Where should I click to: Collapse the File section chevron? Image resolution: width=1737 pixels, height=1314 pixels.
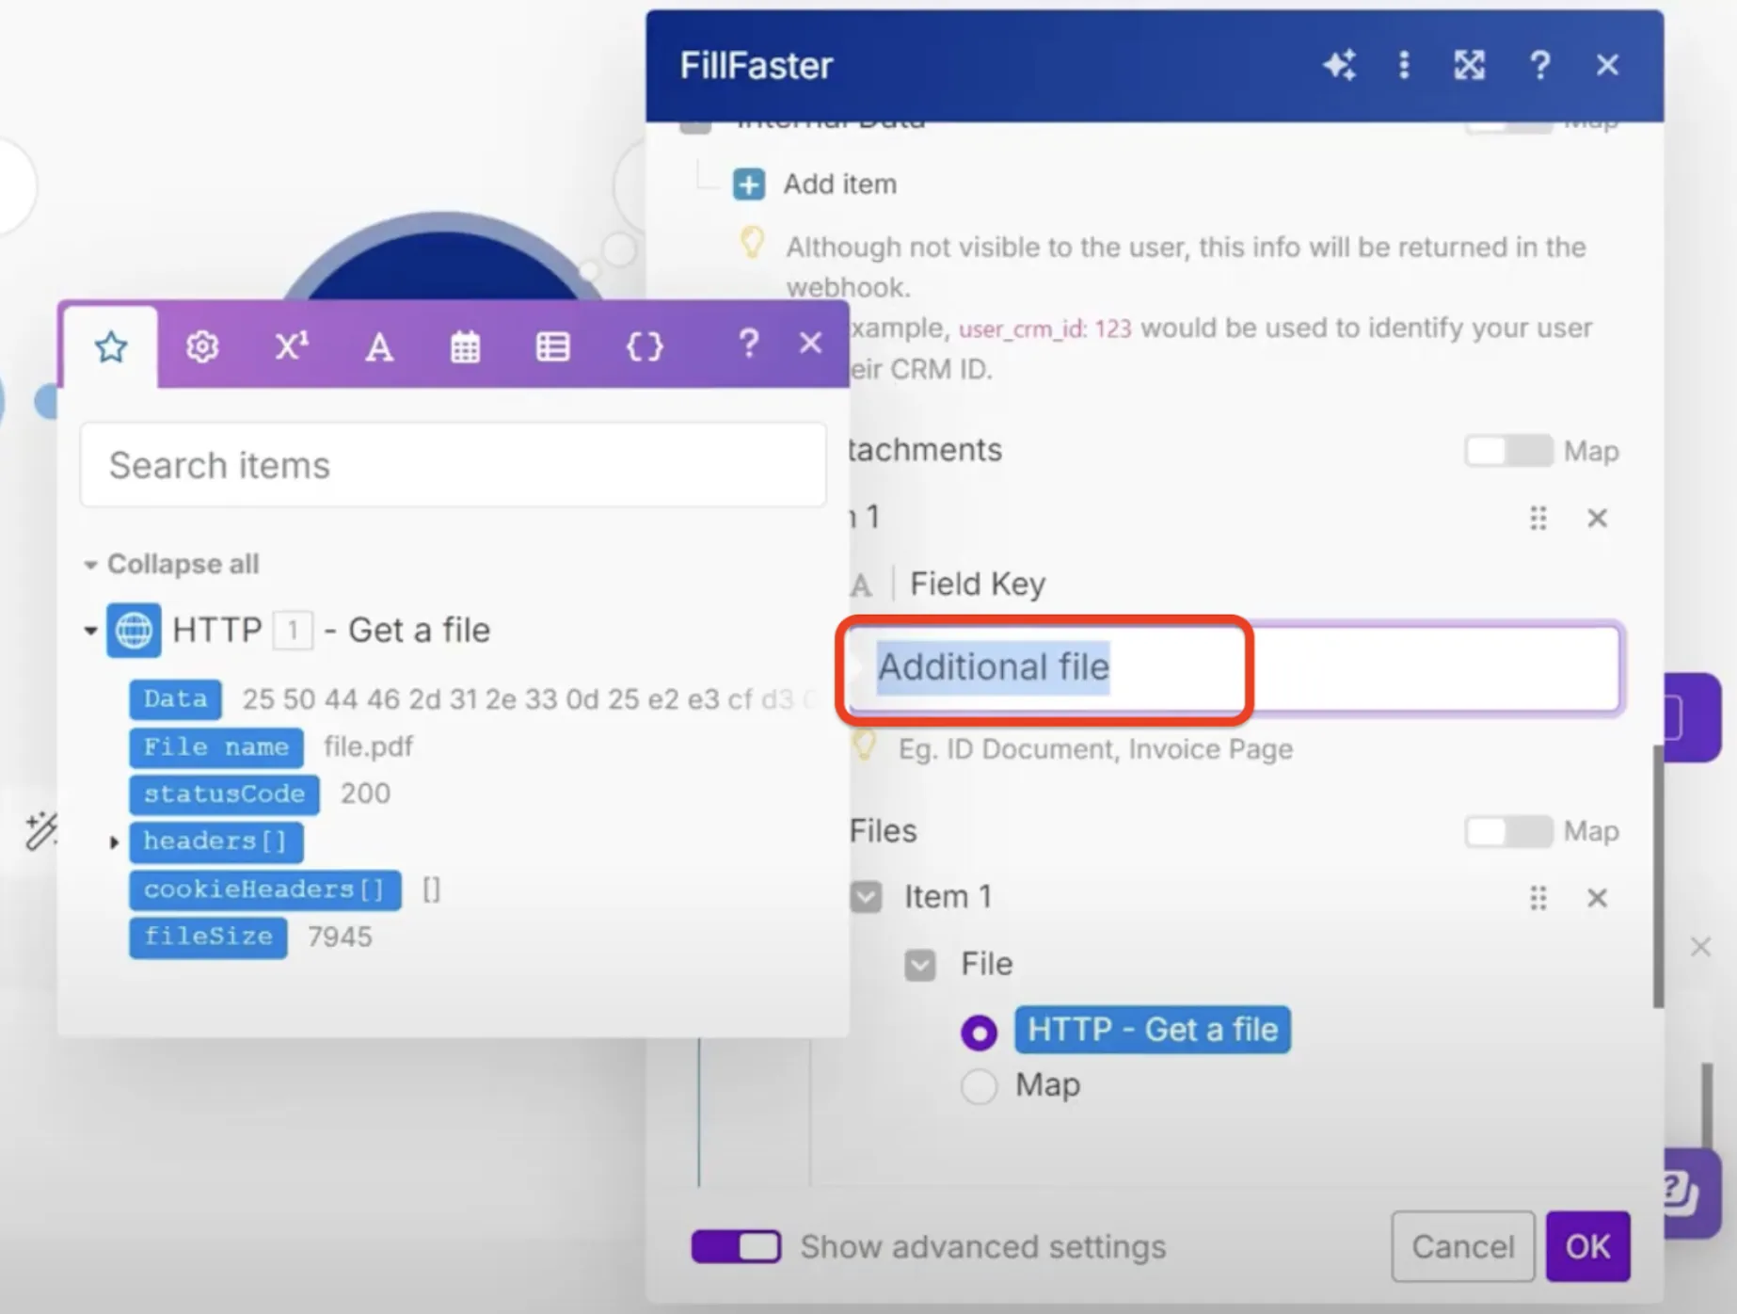tap(919, 965)
